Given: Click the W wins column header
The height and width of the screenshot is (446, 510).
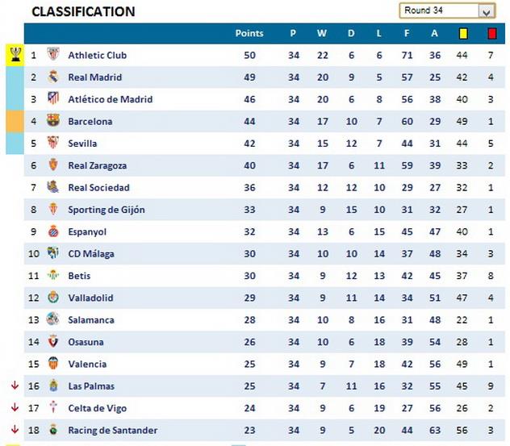Looking at the screenshot, I should [322, 34].
